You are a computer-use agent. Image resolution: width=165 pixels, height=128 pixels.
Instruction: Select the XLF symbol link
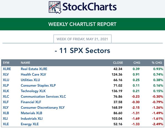(x=6, y=102)
